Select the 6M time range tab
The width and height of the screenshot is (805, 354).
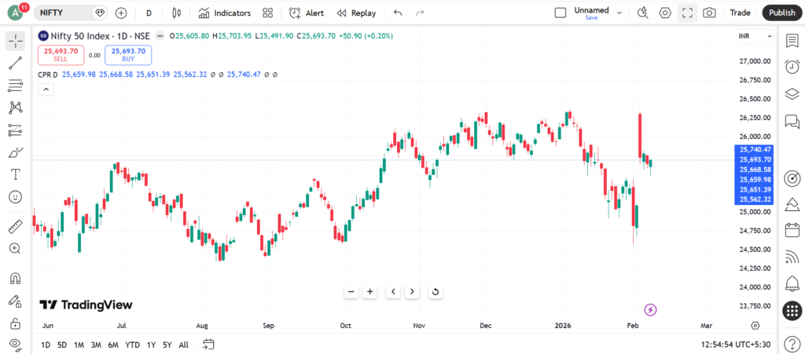tap(113, 345)
